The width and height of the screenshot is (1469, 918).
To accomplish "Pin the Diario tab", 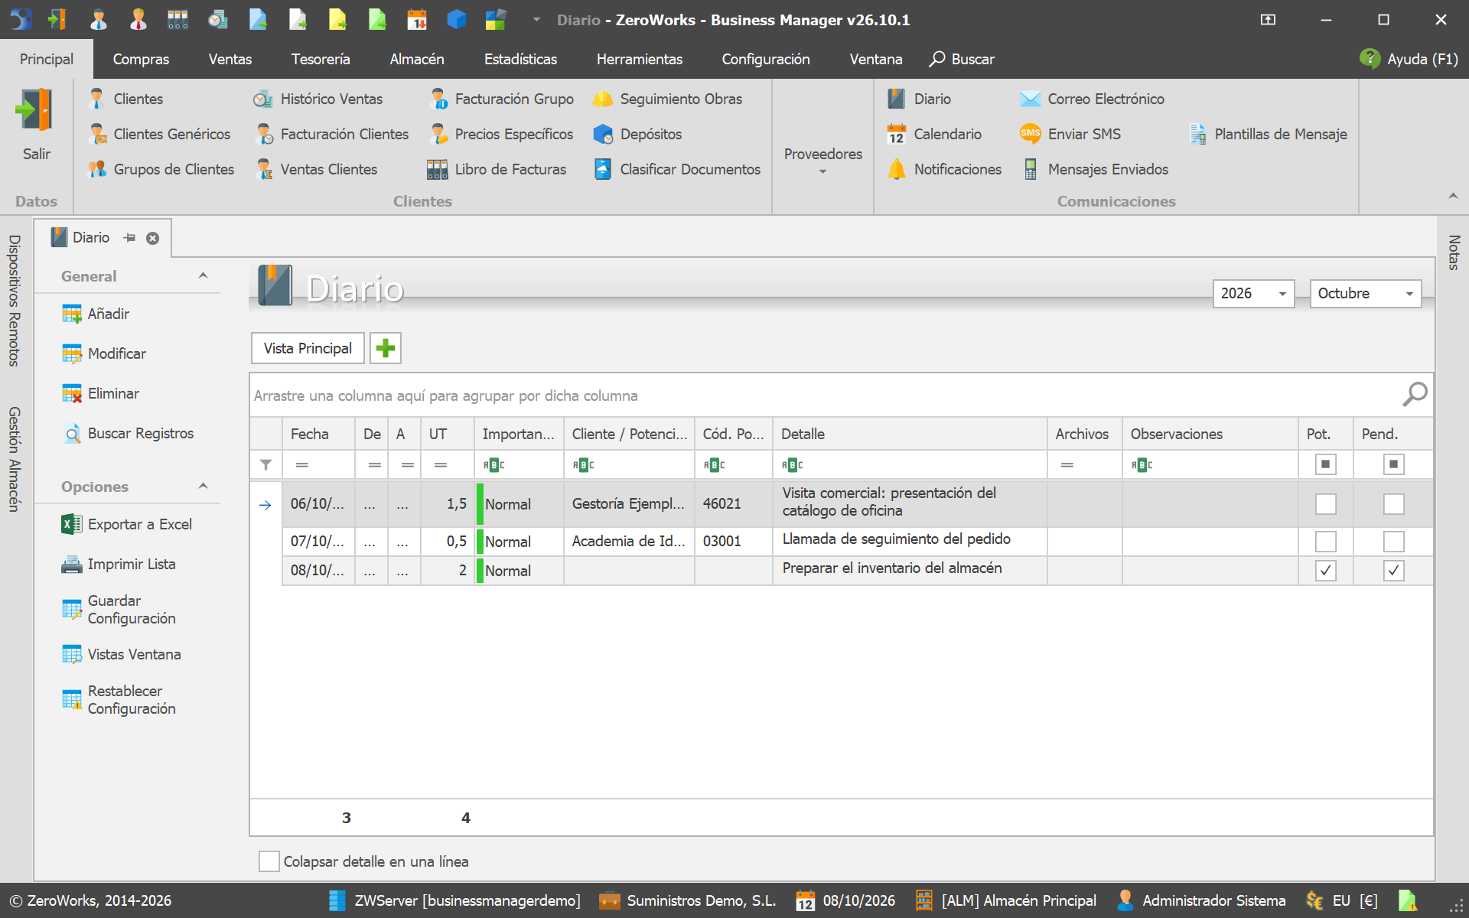I will coord(129,238).
